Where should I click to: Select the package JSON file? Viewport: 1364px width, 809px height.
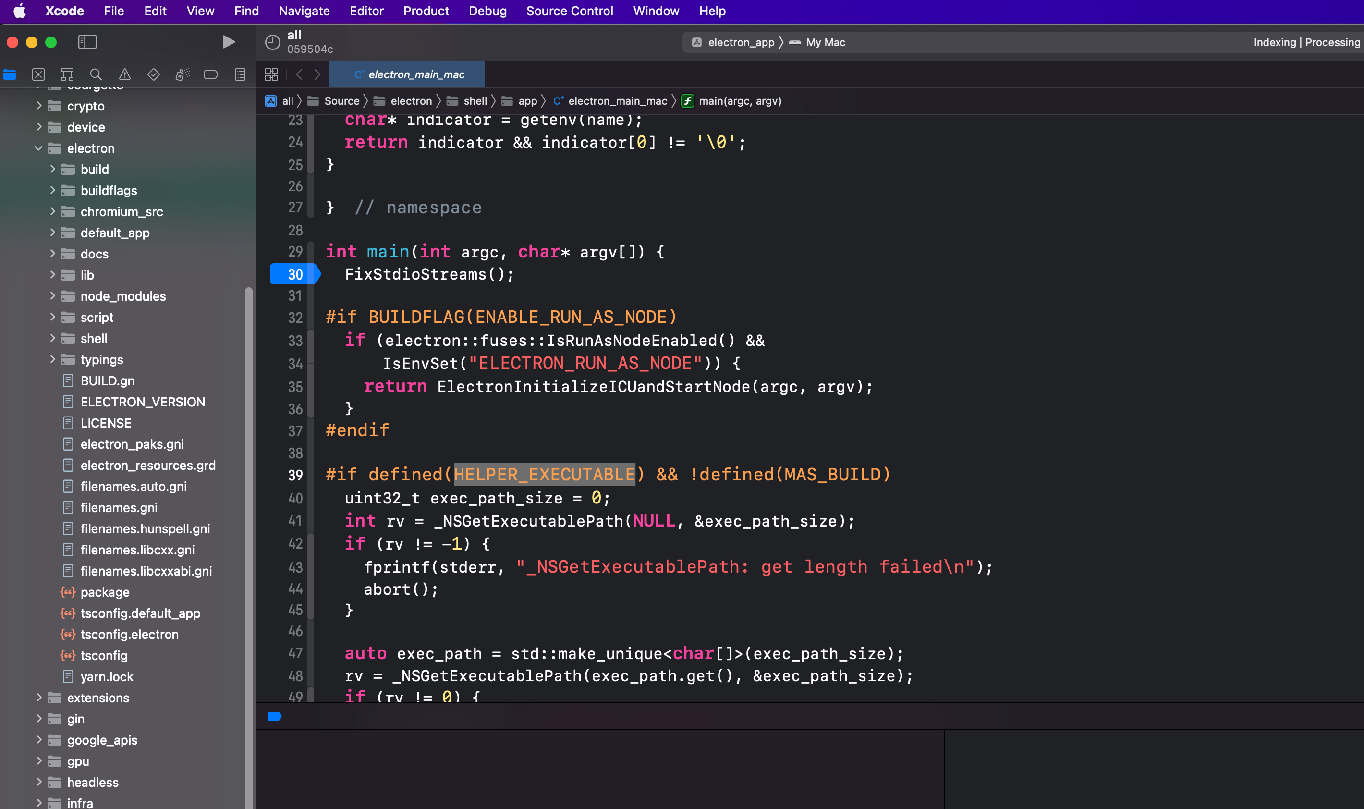coord(105,592)
